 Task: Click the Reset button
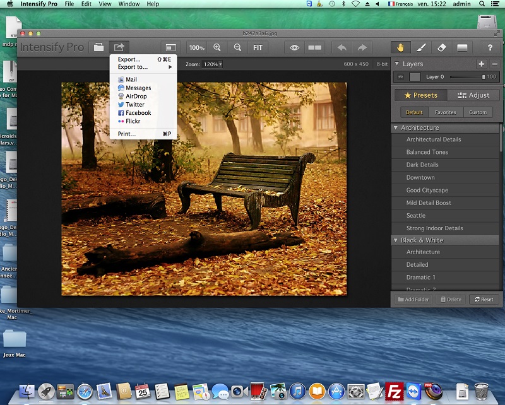point(484,300)
